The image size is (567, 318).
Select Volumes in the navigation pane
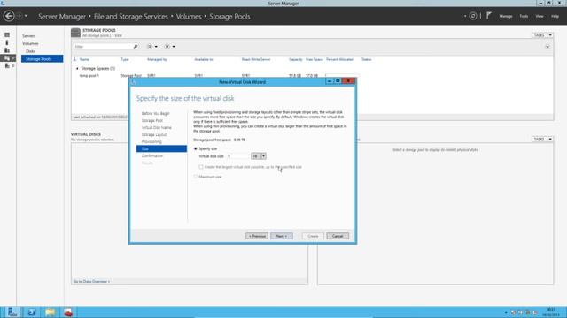tap(30, 43)
